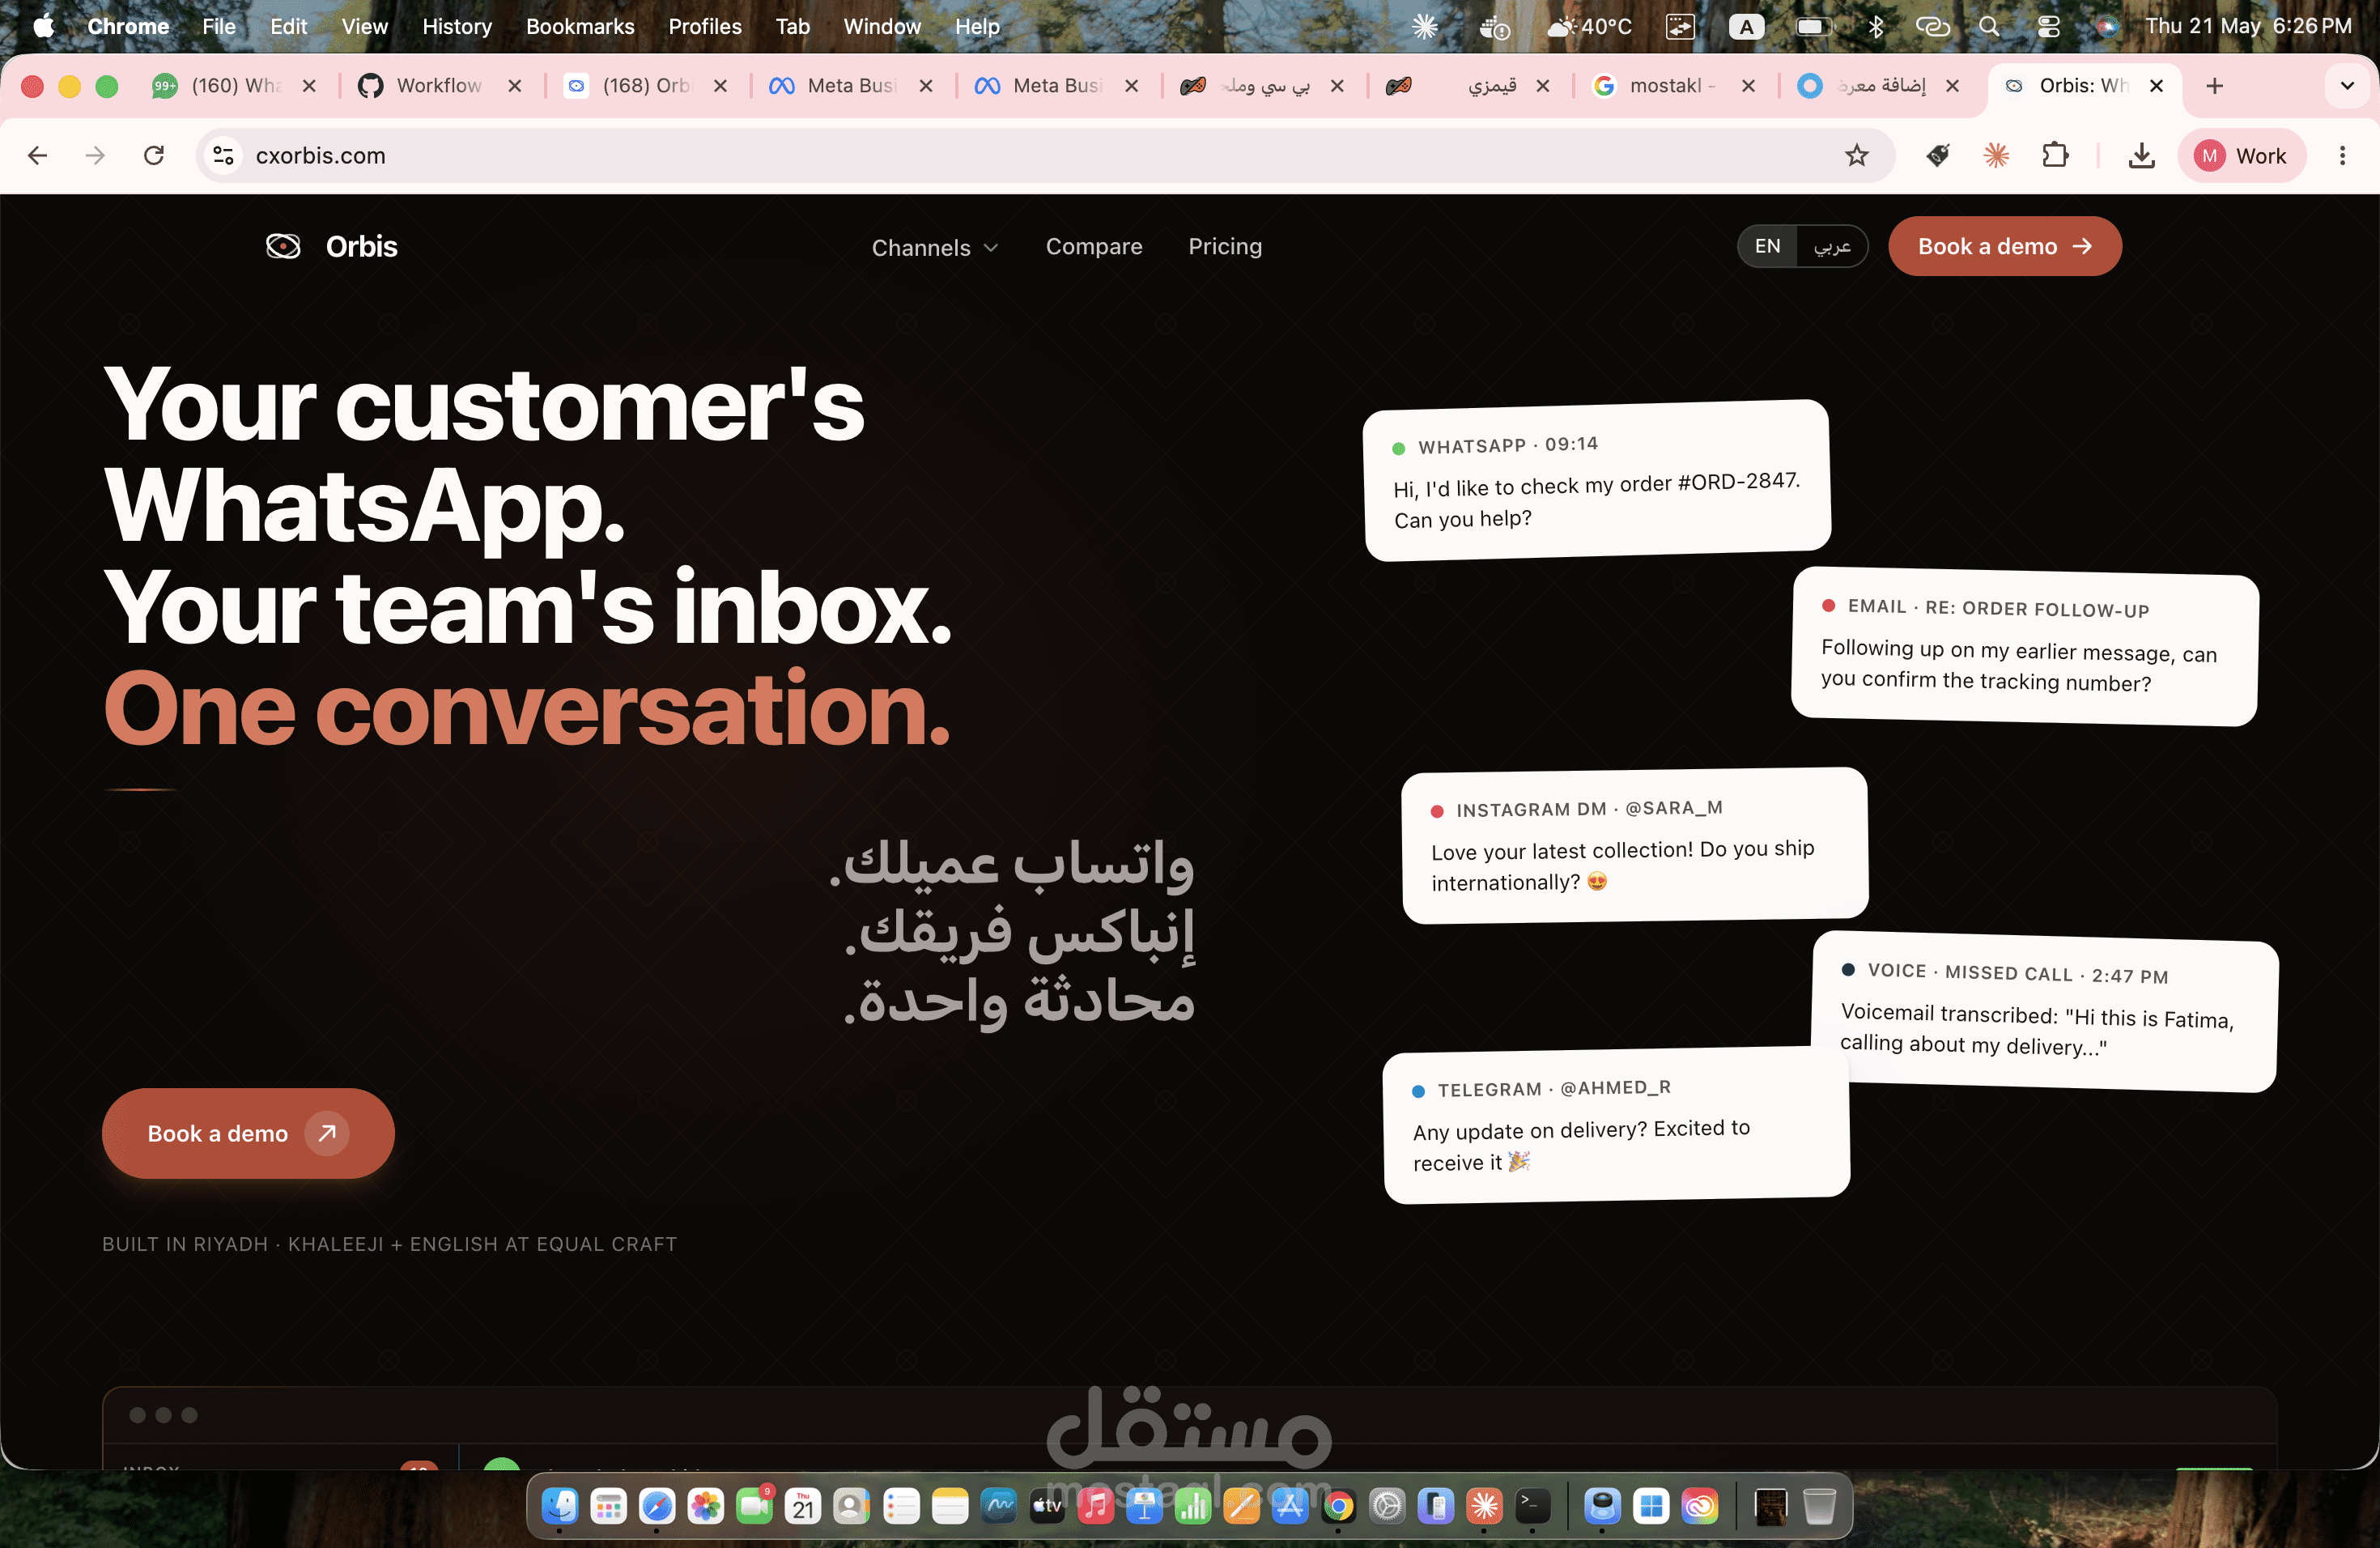This screenshot has width=2380, height=1548.
Task: Click the Instagram DM @SARA_M card
Action: (1634, 845)
